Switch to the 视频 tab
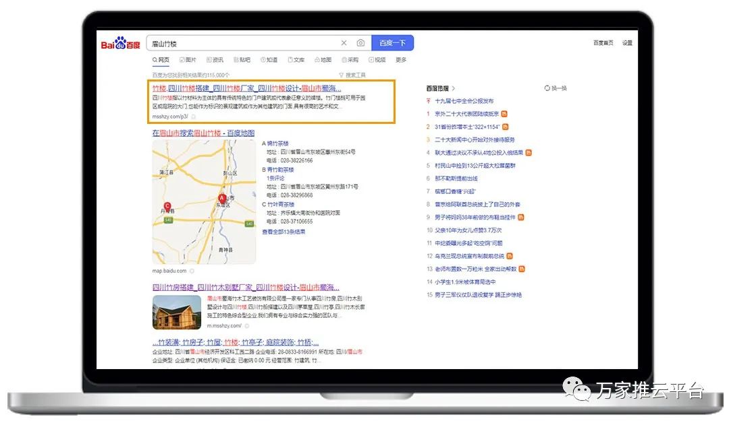The width and height of the screenshot is (729, 423). click(377, 60)
